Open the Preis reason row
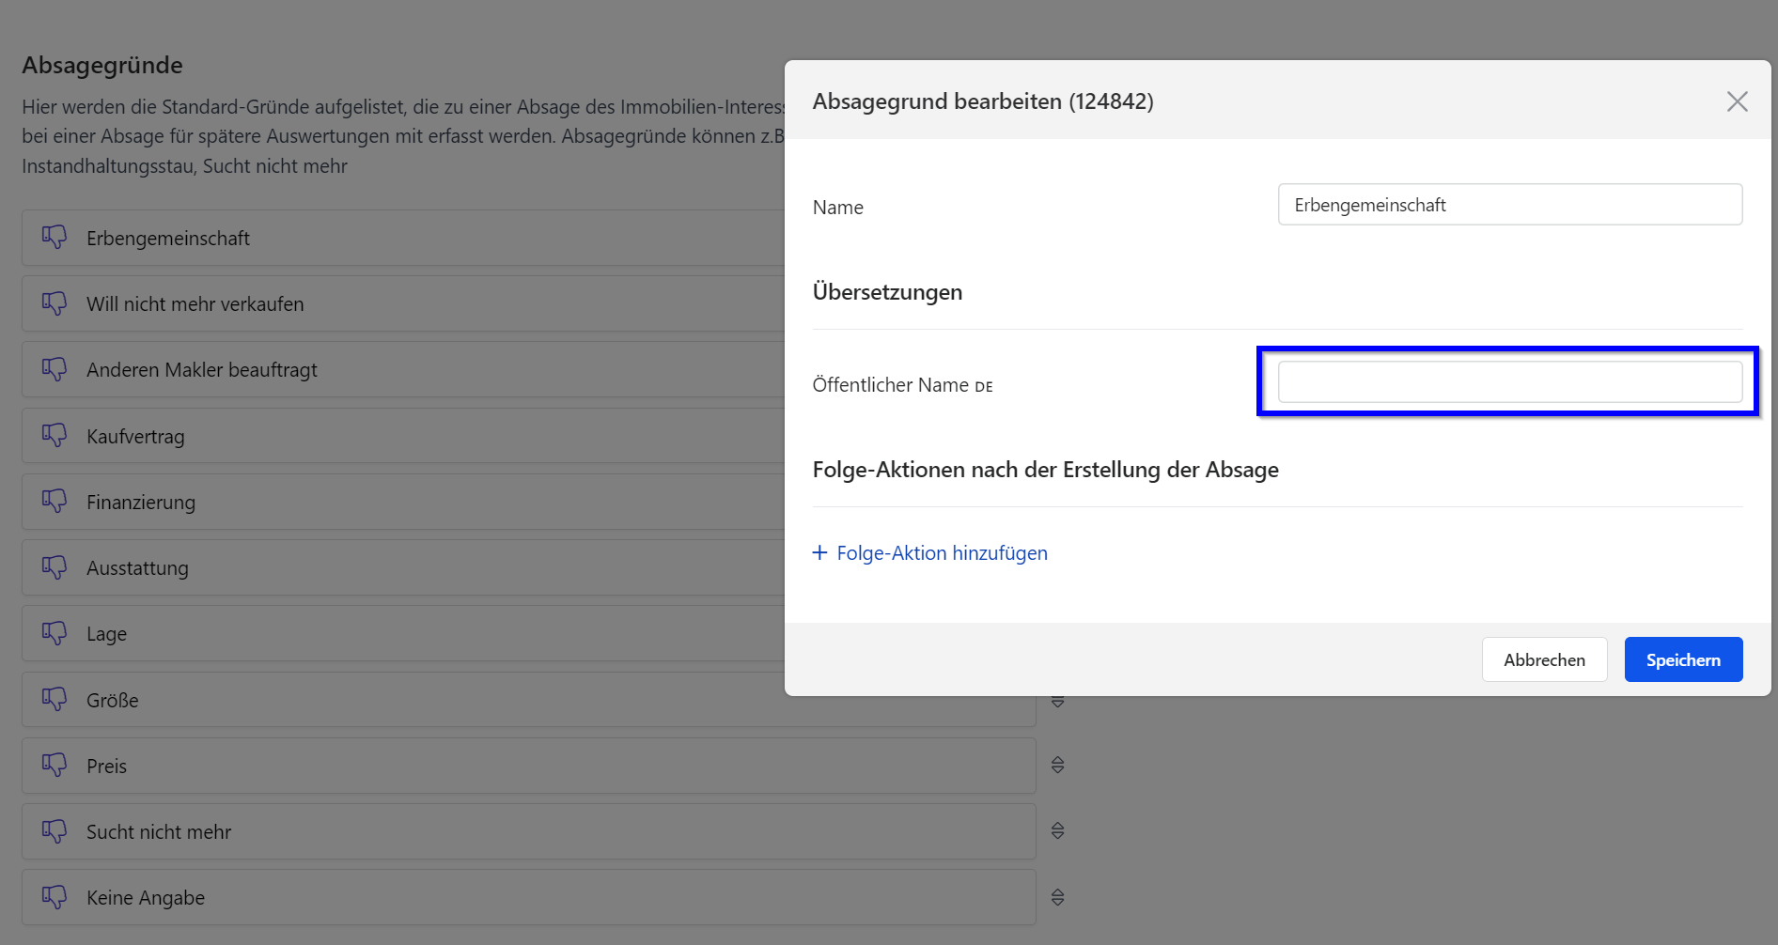This screenshot has width=1778, height=945. pyautogui.click(x=529, y=766)
